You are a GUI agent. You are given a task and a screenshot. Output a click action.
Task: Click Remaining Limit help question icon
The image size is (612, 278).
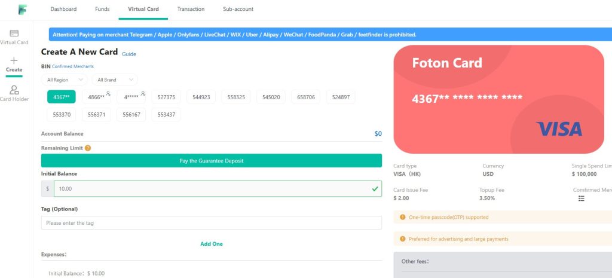pyautogui.click(x=88, y=148)
